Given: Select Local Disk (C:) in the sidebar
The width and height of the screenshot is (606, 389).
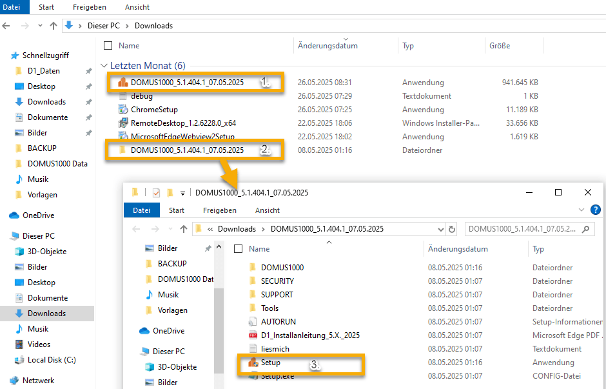Looking at the screenshot, I should pyautogui.click(x=52, y=360).
